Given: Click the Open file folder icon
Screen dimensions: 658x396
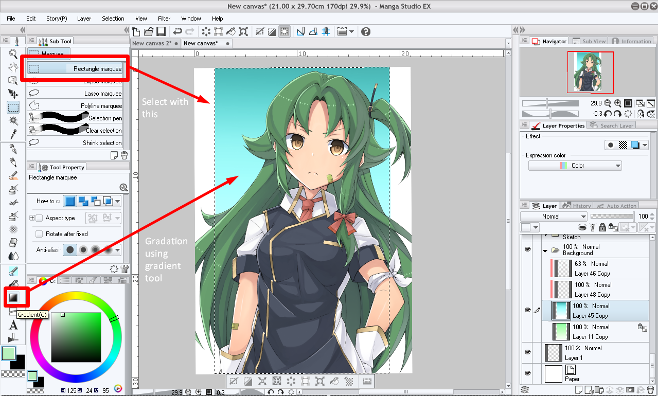Looking at the screenshot, I should (x=149, y=31).
